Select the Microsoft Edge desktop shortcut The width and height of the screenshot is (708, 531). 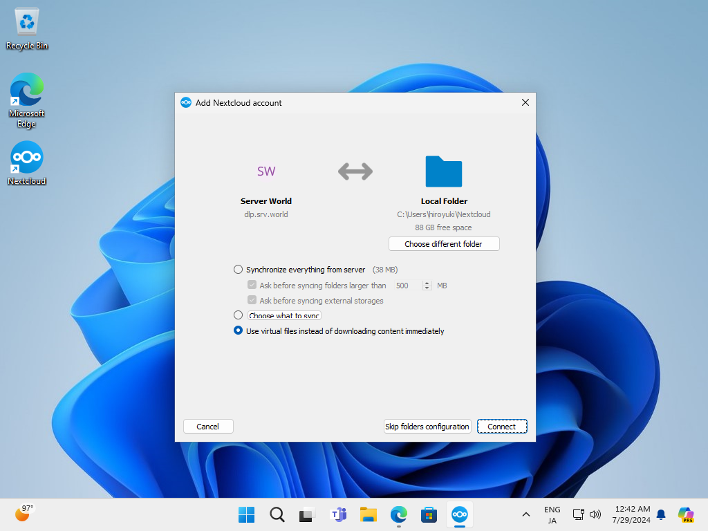27,100
